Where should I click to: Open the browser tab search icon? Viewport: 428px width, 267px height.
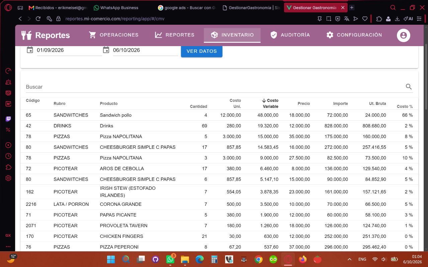coord(393,7)
